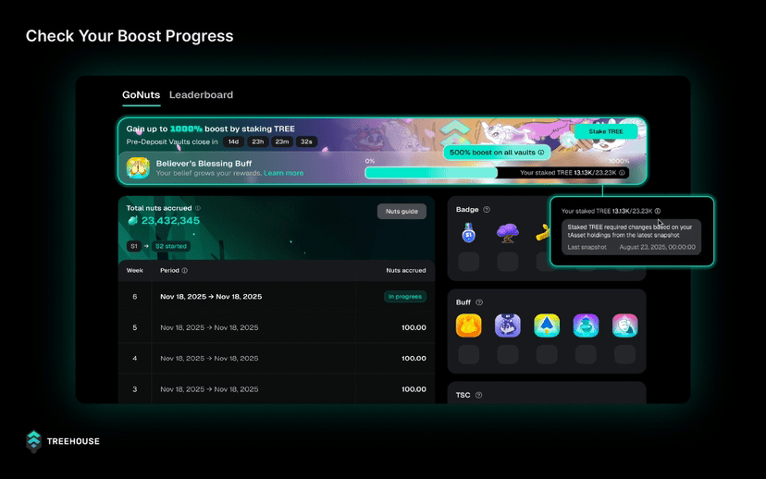Click the In progress status badge

(x=405, y=297)
